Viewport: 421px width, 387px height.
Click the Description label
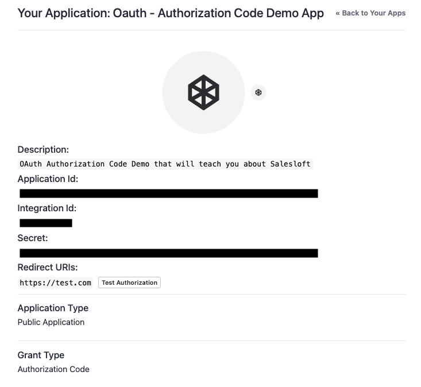(x=43, y=149)
